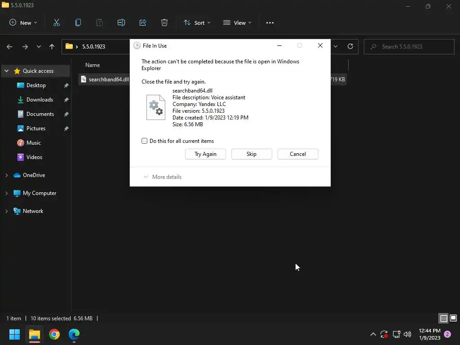Viewport: 460px width, 345px height.
Task: Show hidden system tray icons
Action: click(x=373, y=334)
